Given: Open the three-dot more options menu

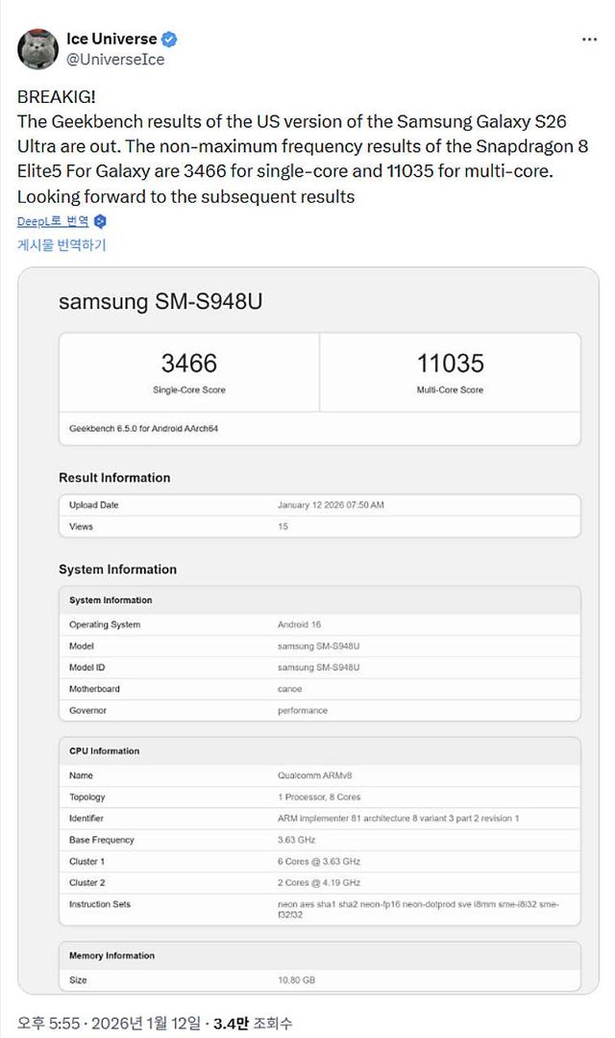Looking at the screenshot, I should pos(589,39).
